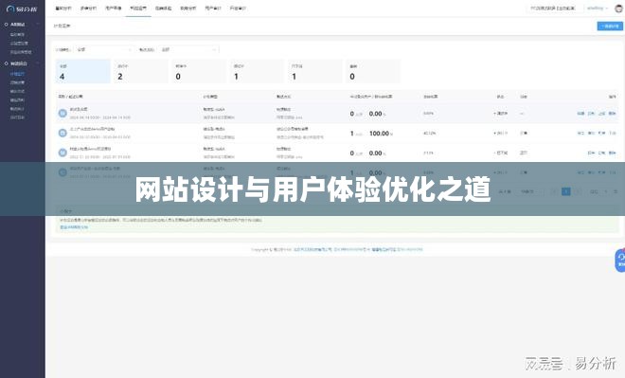Open the user avatar menu at top right
Screen dimensions: 625x378
(x=618, y=9)
